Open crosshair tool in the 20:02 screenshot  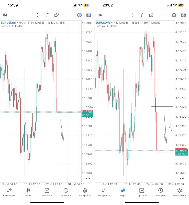(132, 15)
